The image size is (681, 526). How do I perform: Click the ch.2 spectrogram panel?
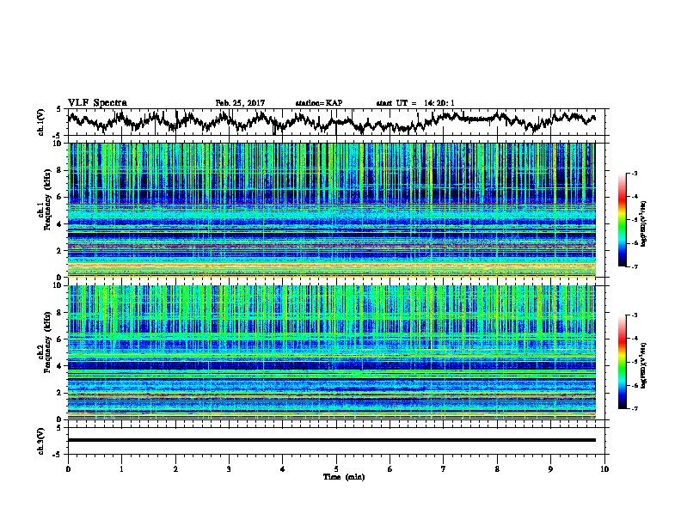pyautogui.click(x=332, y=352)
